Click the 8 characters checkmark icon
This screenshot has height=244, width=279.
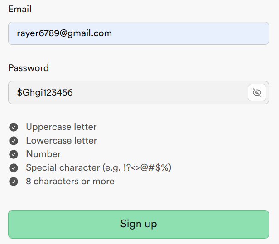point(14,182)
